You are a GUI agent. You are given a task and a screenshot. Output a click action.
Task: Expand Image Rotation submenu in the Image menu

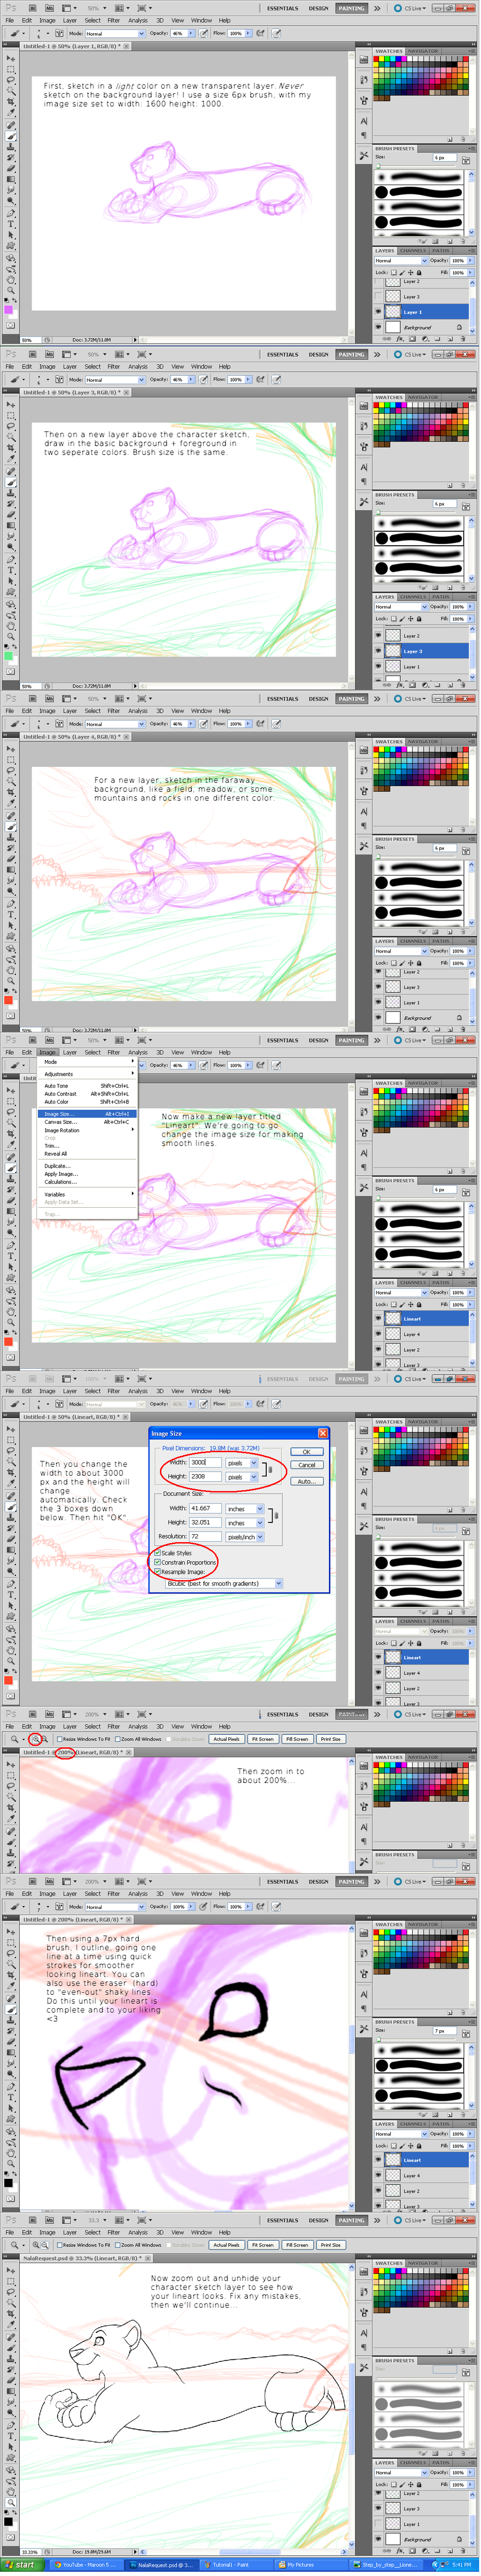pos(88,1130)
